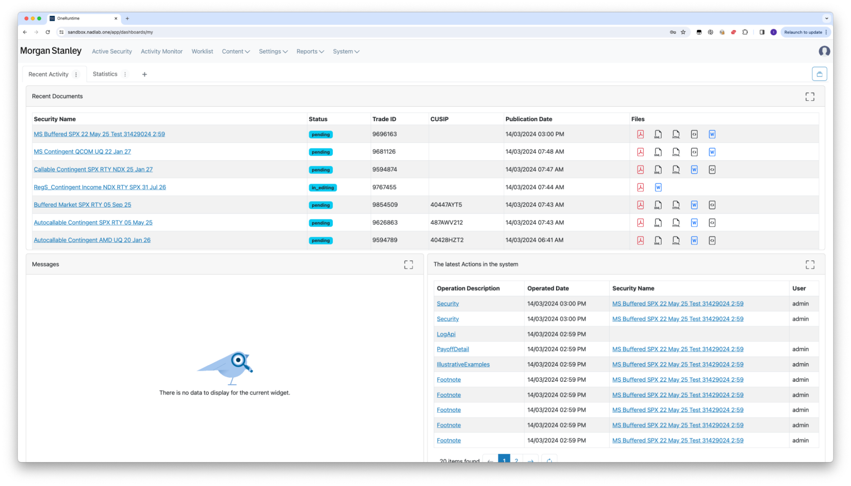Maximize the latest Actions widget
This screenshot has height=486, width=851.
pos(810,265)
